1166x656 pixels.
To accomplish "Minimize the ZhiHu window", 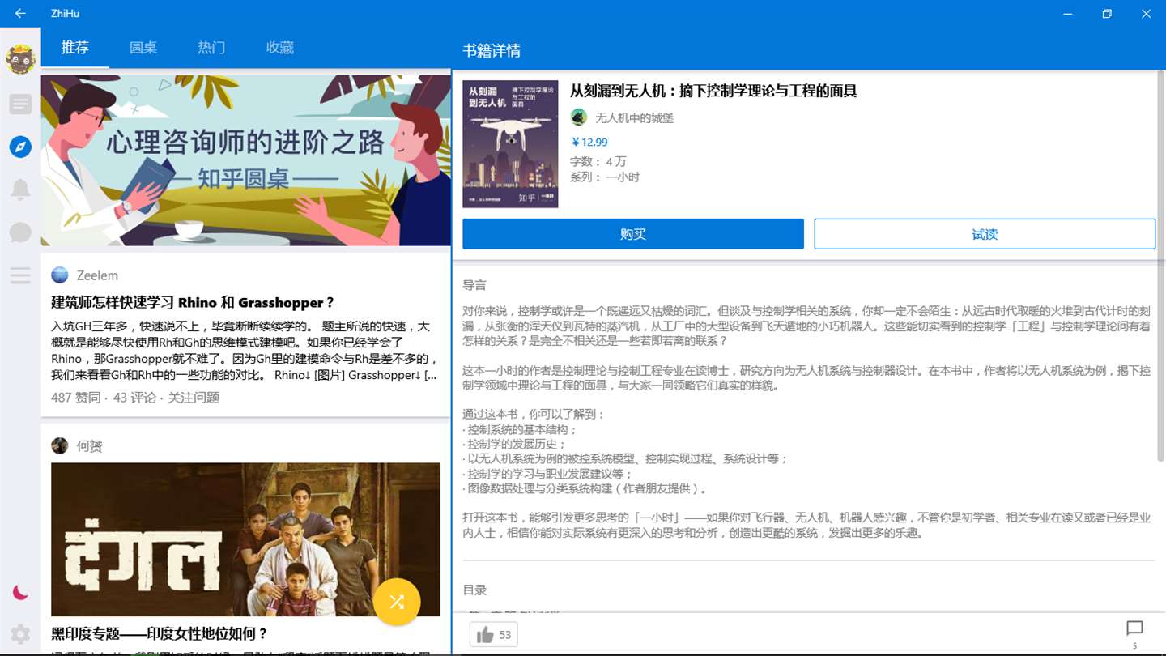I will pos(1068,14).
